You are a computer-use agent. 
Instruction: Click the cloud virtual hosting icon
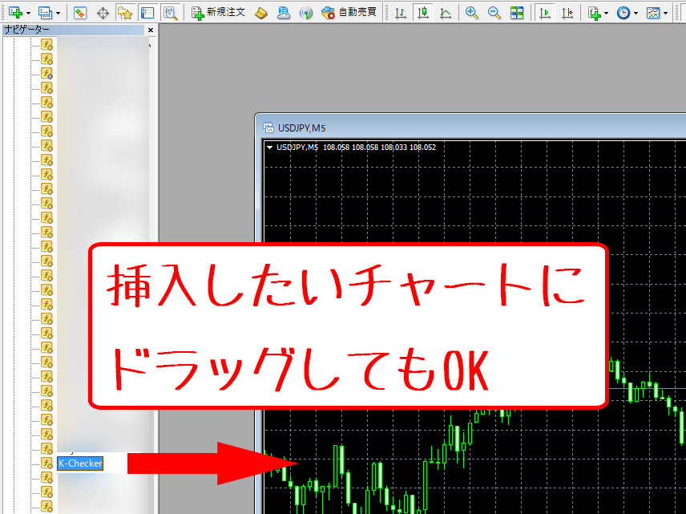(284, 13)
